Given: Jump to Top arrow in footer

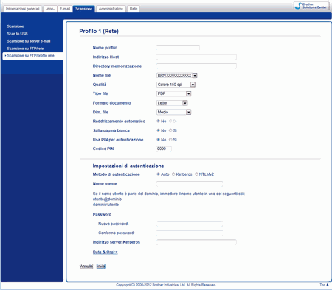Looking at the screenshot, I should pos(324,285).
